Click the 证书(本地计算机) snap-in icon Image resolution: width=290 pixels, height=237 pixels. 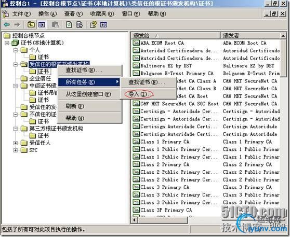click(x=15, y=43)
